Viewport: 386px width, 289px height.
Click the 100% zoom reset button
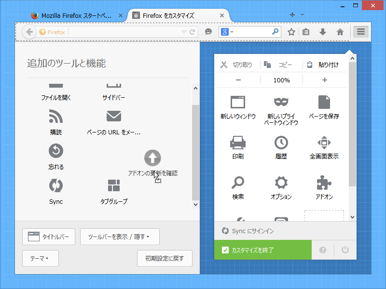[281, 80]
